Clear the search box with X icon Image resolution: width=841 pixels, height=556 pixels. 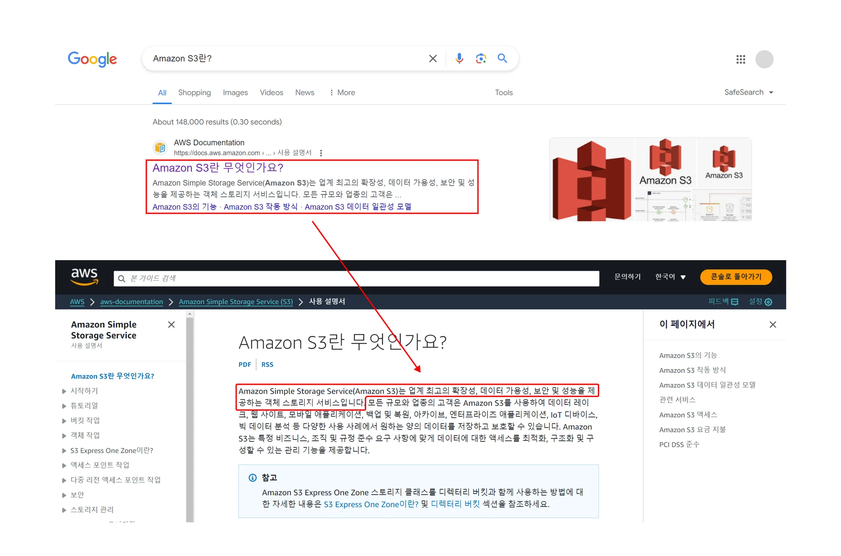coord(432,58)
